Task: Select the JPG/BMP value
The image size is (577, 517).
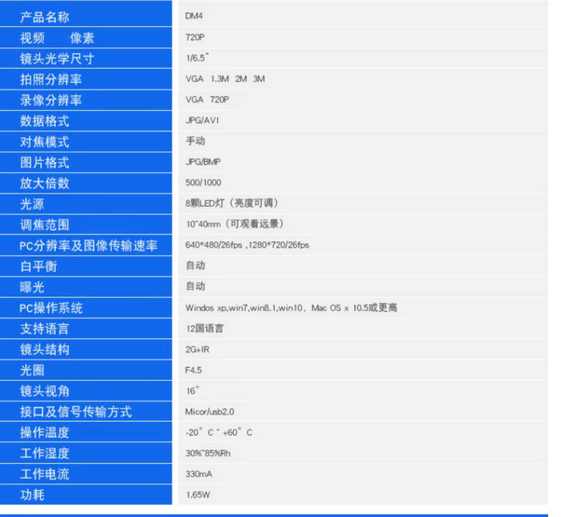Action: 203,162
